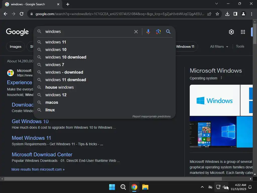
Task: Choose suggestion "macos"
Action: click(105, 103)
